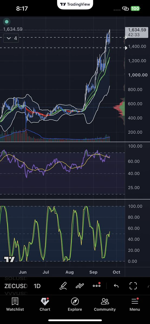150x324 pixels.
Task: Open the Menu tab
Action: pyautogui.click(x=135, y=304)
